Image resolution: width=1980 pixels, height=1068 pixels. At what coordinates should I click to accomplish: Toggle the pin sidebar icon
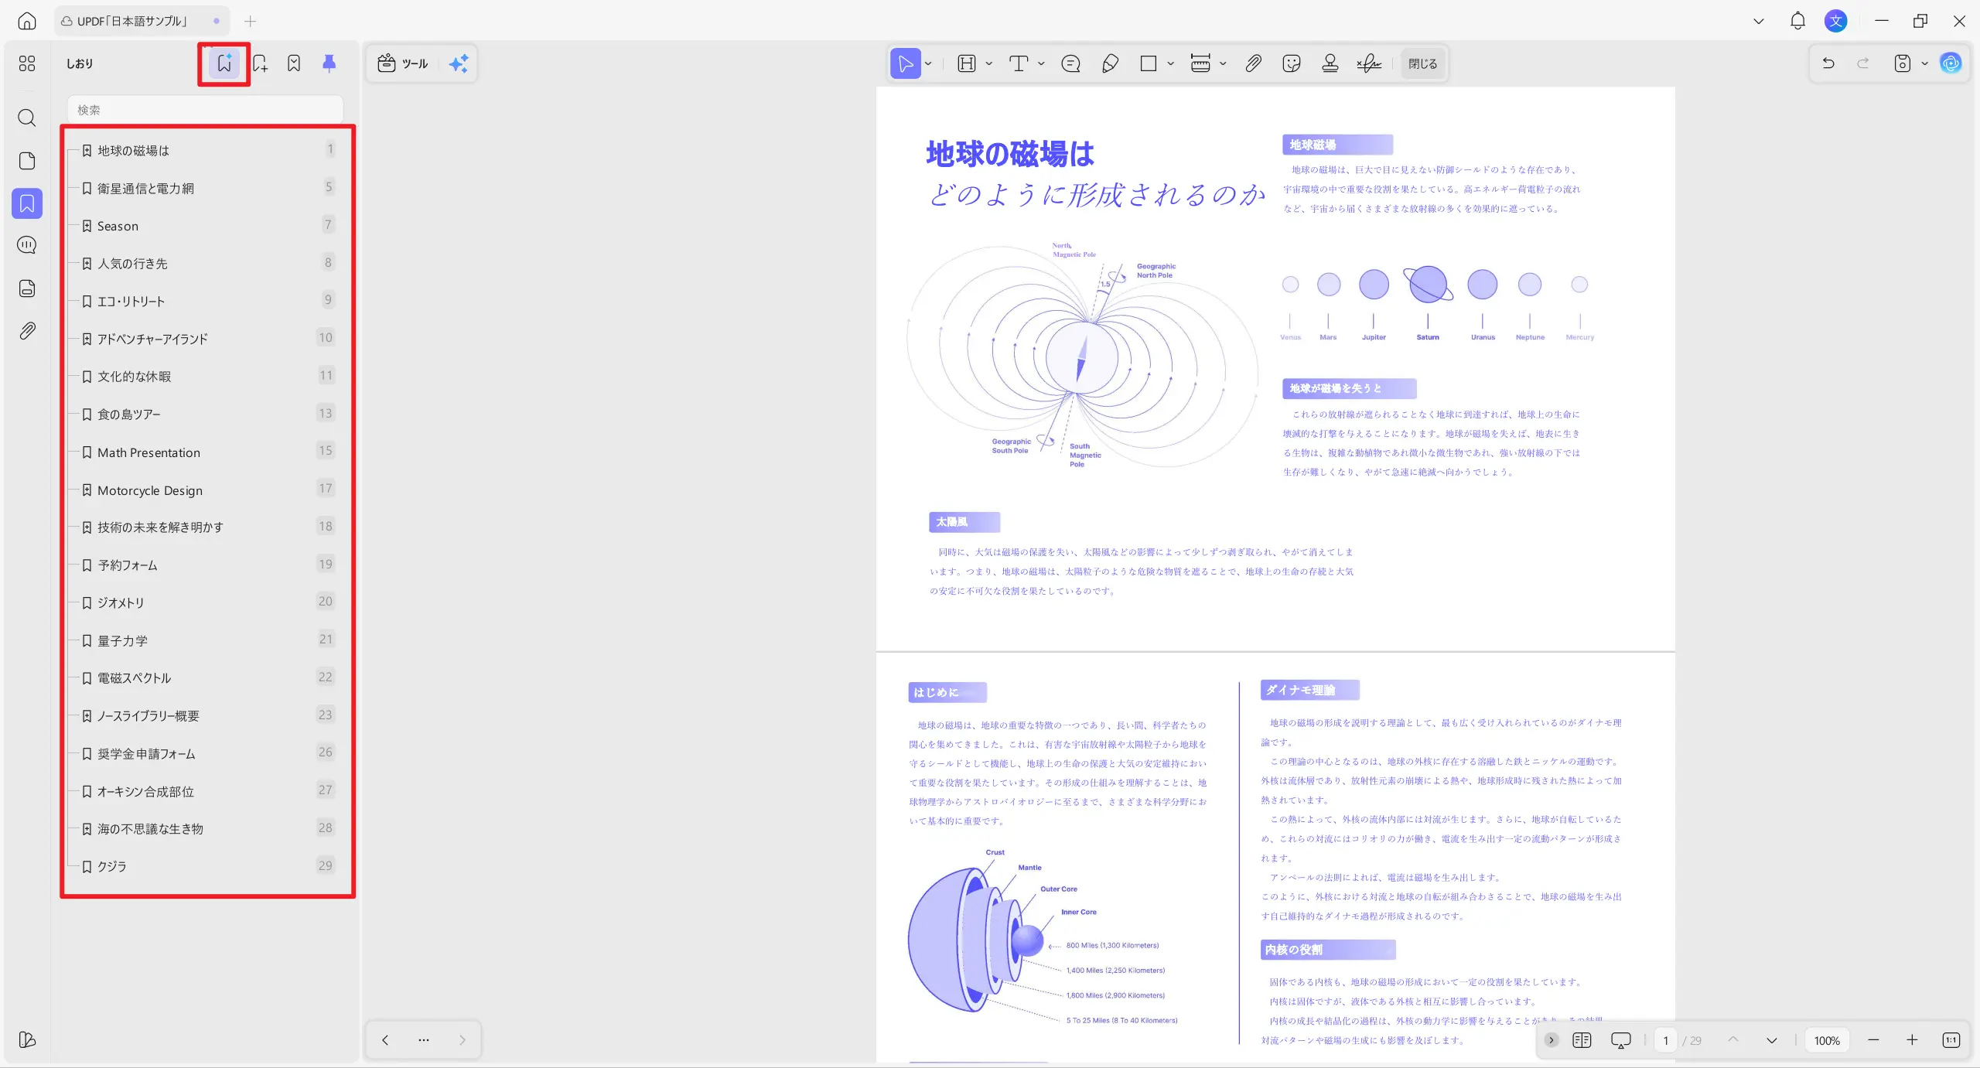pos(329,63)
